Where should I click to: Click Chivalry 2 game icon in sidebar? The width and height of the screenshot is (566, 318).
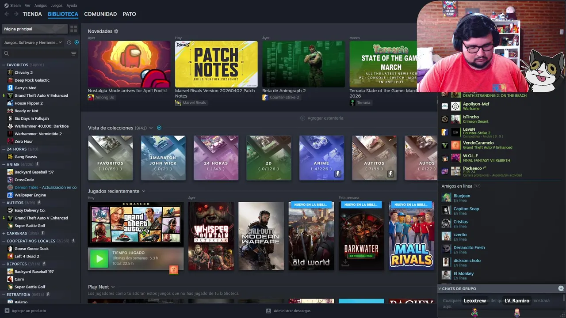[10, 72]
